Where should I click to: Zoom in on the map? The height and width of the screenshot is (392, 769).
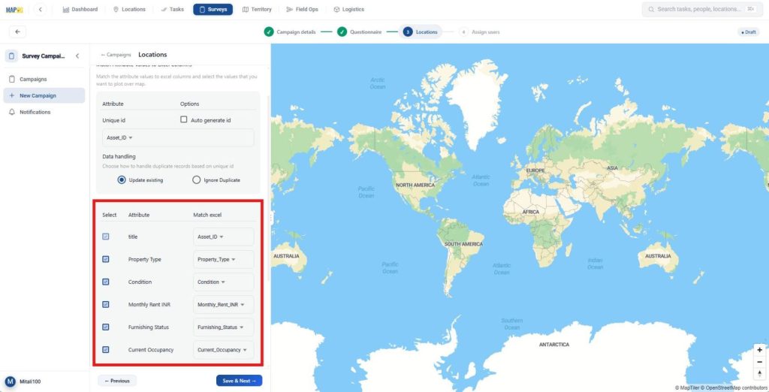point(760,350)
